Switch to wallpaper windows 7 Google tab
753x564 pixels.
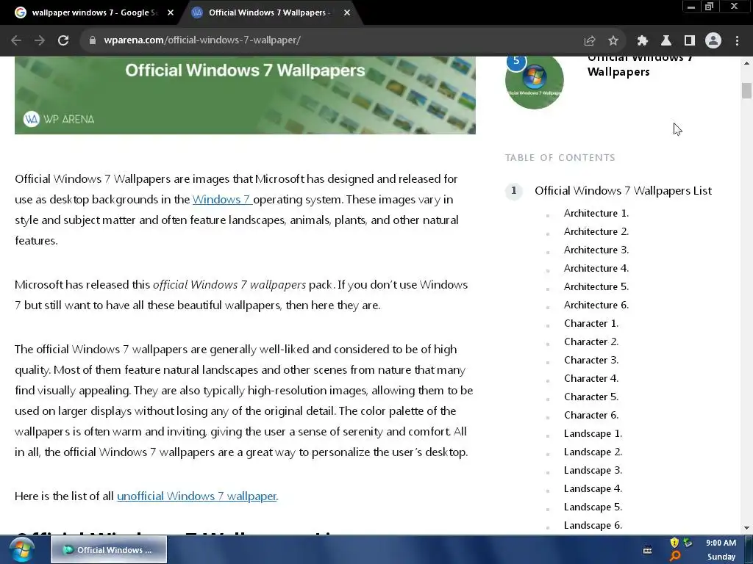coord(94,13)
